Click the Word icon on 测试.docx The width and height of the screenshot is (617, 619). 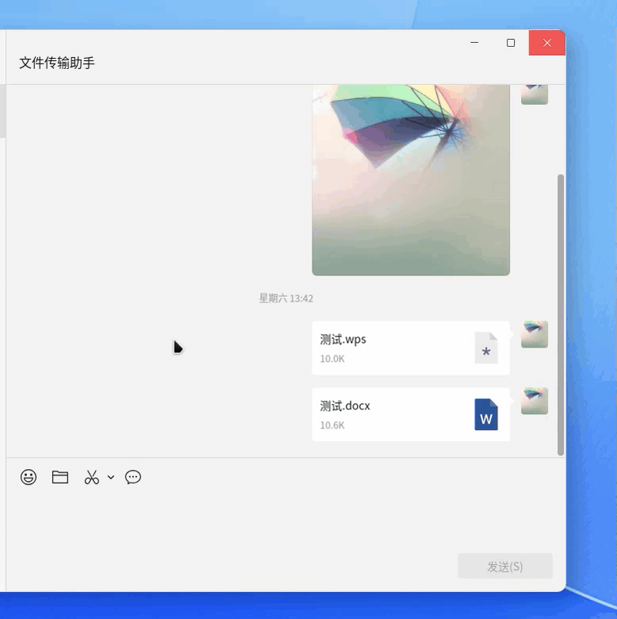pyautogui.click(x=486, y=414)
